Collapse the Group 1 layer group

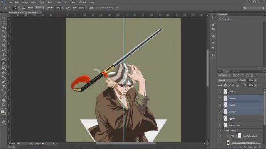[224, 131]
